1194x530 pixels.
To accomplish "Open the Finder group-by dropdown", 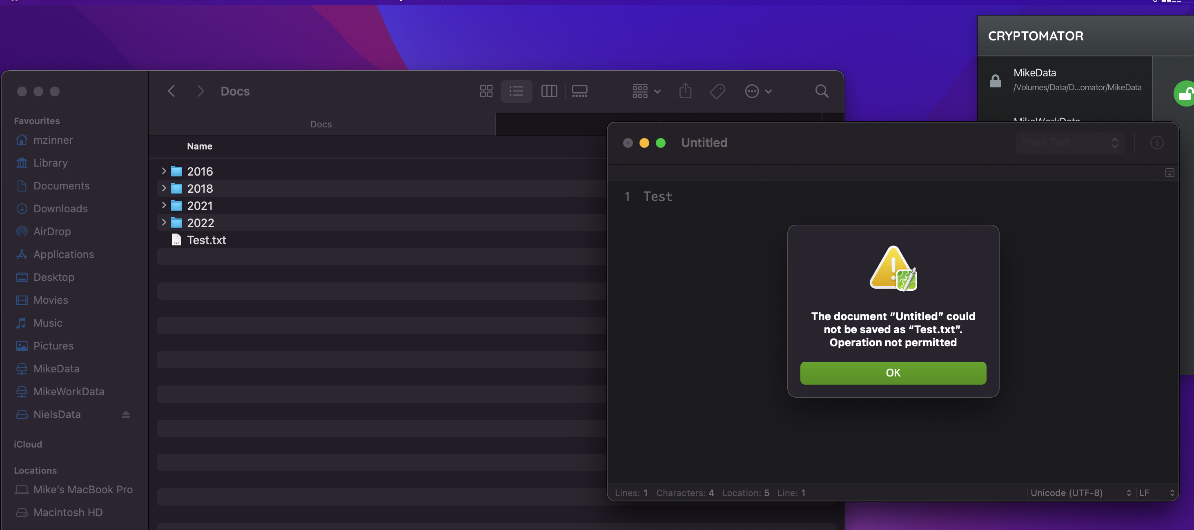I will tap(646, 91).
